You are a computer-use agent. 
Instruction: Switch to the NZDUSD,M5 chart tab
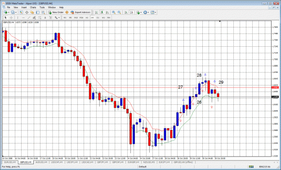point(149,162)
